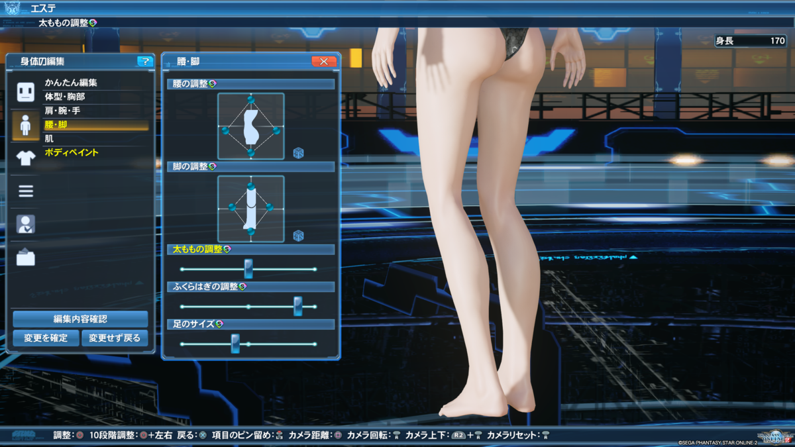Select 肌 menu entry
795x447 pixels.
pos(49,138)
